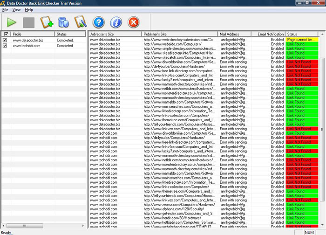The height and width of the screenshot is (235, 326).
Task: Select the tell-your-friends.com row for www.datadoctor.biz
Action: (204, 124)
